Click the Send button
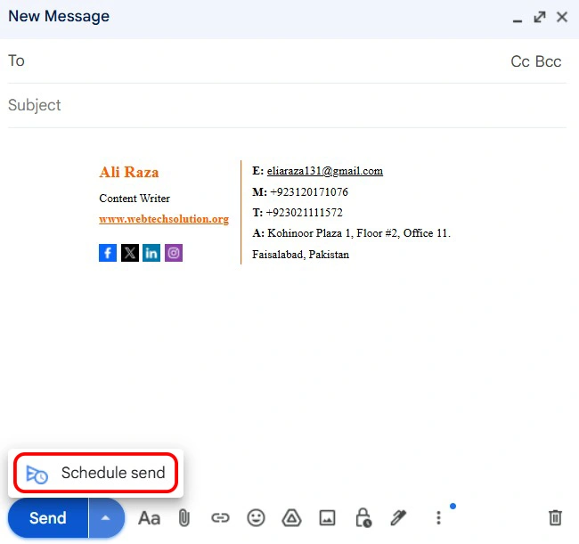The image size is (579, 544). click(x=48, y=518)
